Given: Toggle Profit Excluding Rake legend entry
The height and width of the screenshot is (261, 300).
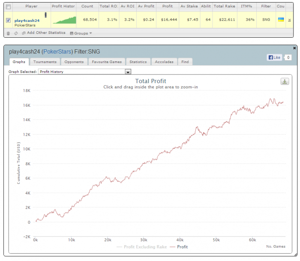Looking at the screenshot, I should [141, 247].
